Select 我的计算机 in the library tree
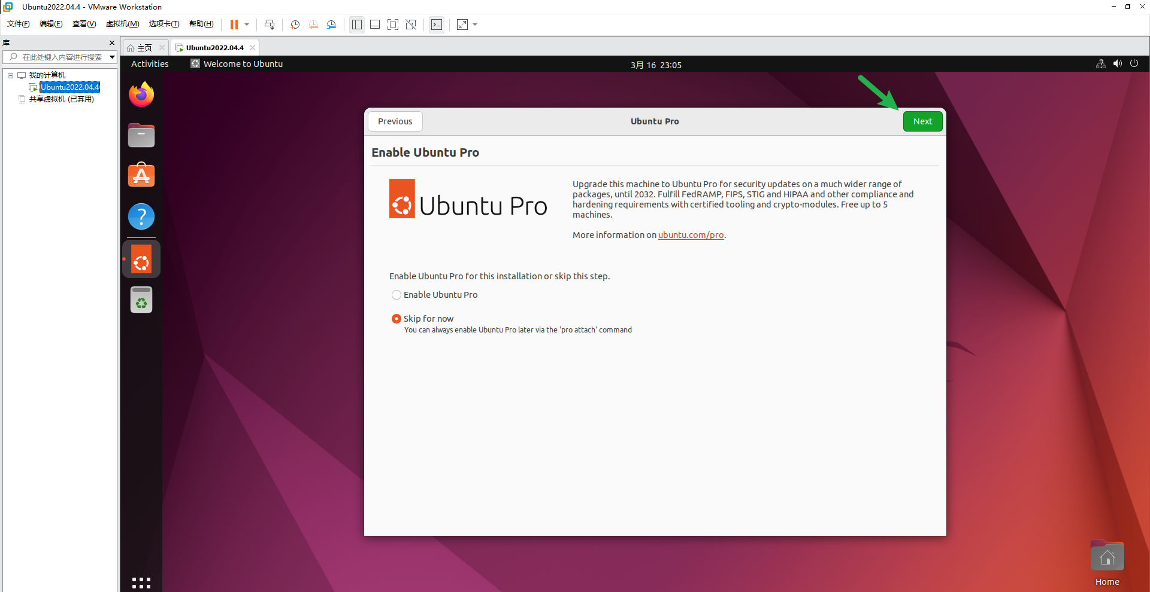 (x=47, y=75)
